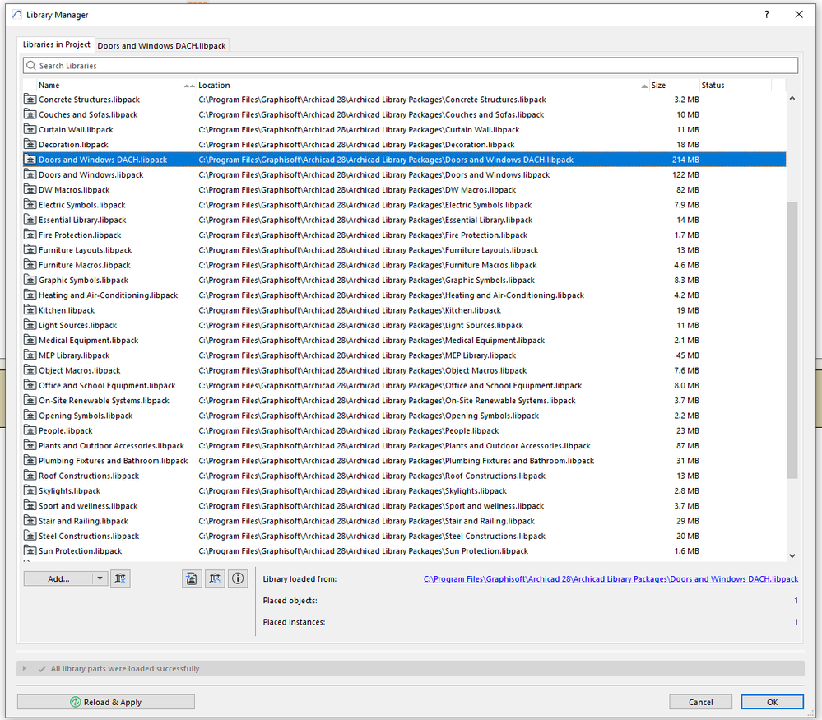The height and width of the screenshot is (720, 822).
Task: Click the Doors and Windows DACH.libpack row icon
Action: pos(30,160)
